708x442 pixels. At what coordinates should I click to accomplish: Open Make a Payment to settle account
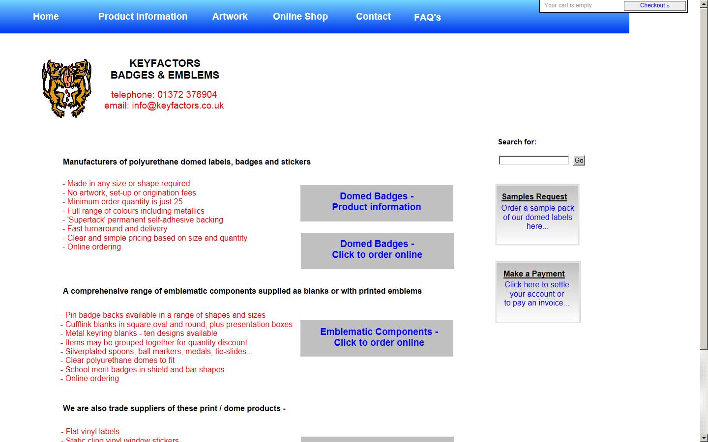pyautogui.click(x=536, y=294)
